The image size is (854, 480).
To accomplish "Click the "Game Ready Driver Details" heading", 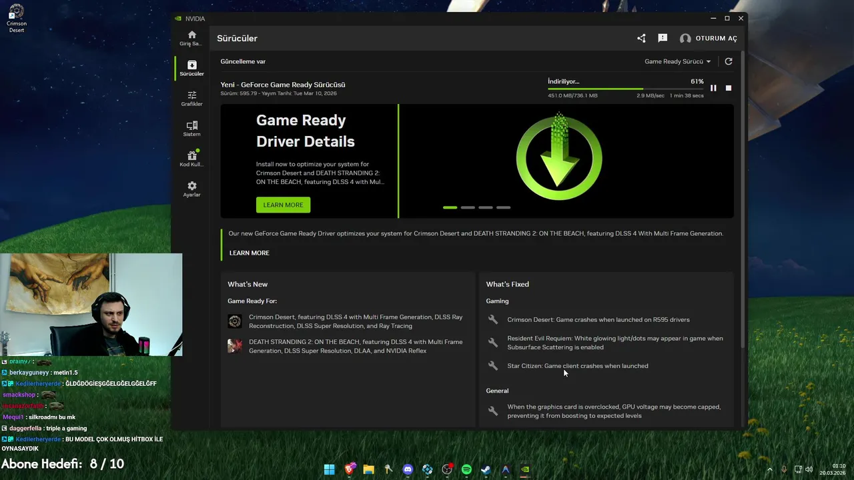I will pyautogui.click(x=306, y=131).
